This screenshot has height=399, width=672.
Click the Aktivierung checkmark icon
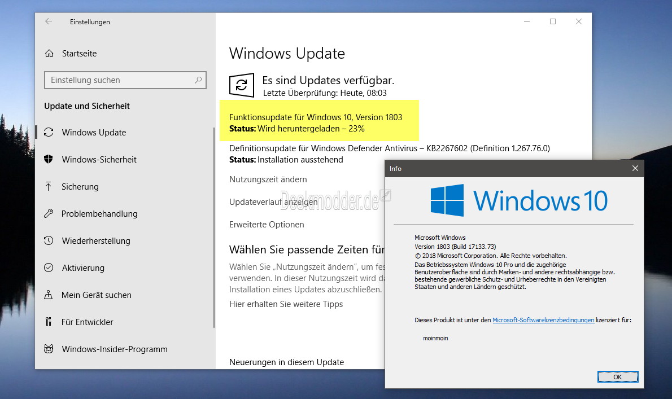click(49, 268)
